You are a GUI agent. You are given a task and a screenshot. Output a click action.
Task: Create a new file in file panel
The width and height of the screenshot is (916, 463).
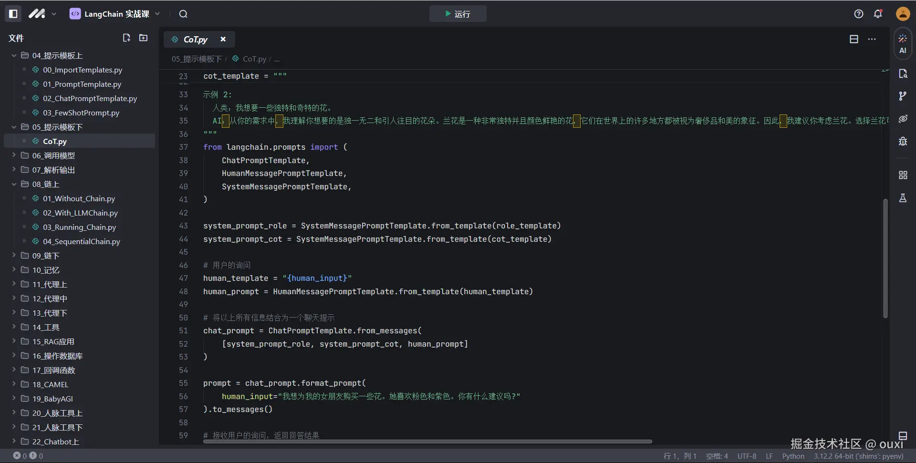[x=126, y=38]
